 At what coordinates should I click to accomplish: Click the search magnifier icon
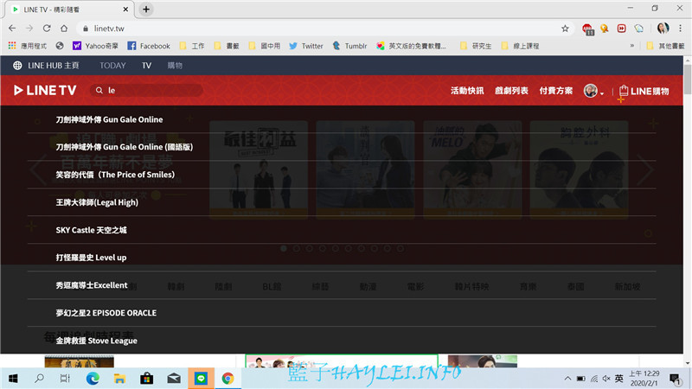click(x=99, y=91)
